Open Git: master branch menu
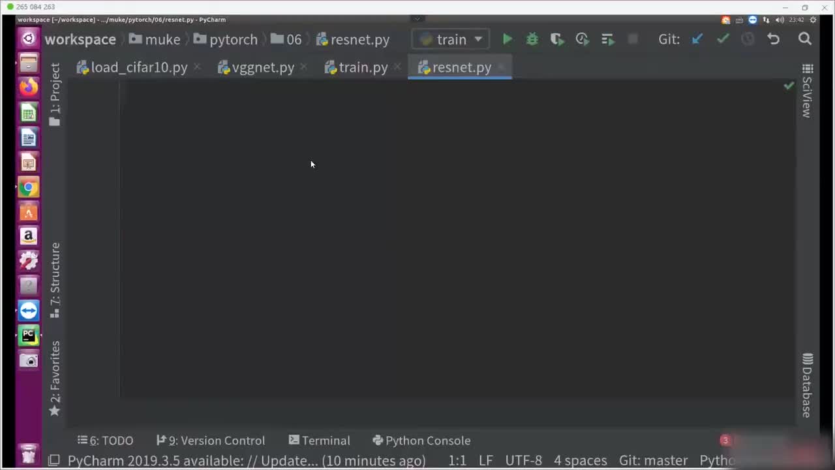This screenshot has width=835, height=470. [x=653, y=461]
